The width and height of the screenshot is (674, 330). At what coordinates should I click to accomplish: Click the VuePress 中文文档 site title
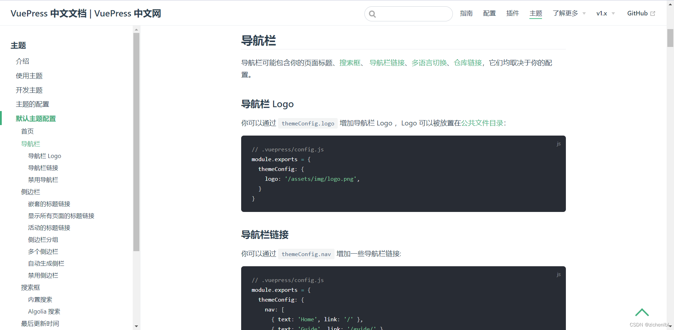[86, 13]
